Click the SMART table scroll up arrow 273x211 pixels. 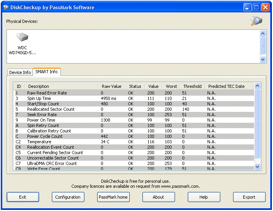click(257, 86)
